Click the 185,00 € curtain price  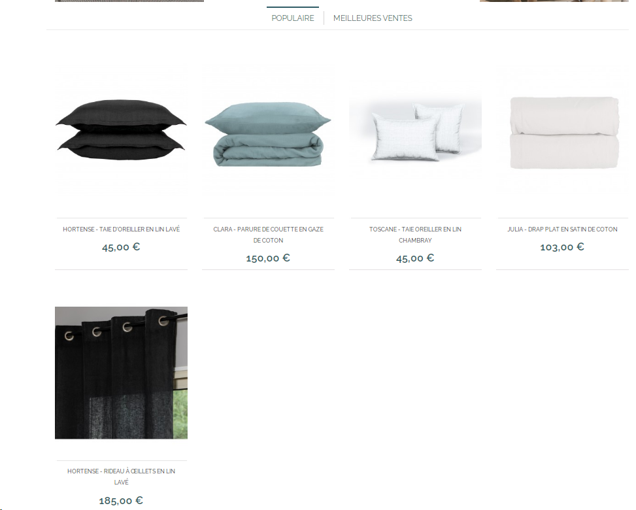[x=121, y=501]
